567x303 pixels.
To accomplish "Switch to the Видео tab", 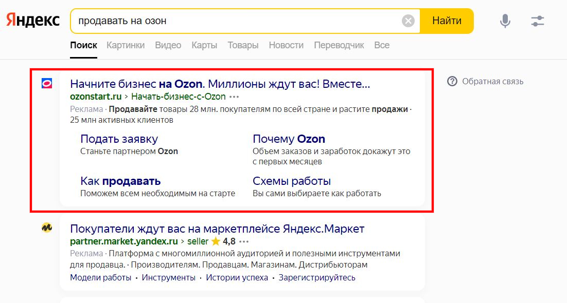I will (x=168, y=46).
